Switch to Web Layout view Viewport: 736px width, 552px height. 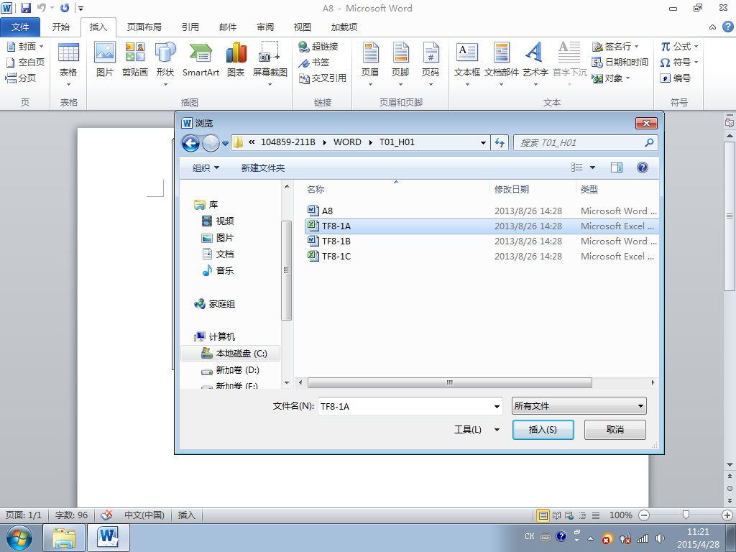click(x=569, y=515)
